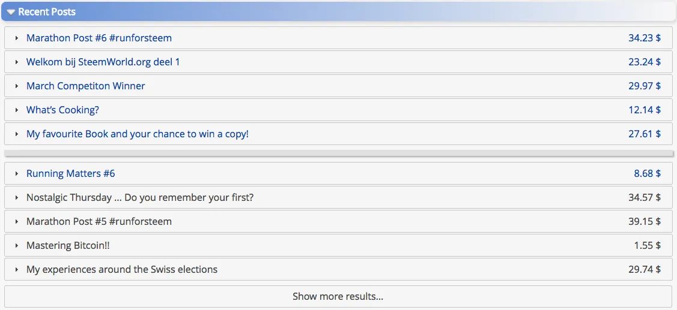Expand the Running Matters #6 row arrow

(x=17, y=174)
